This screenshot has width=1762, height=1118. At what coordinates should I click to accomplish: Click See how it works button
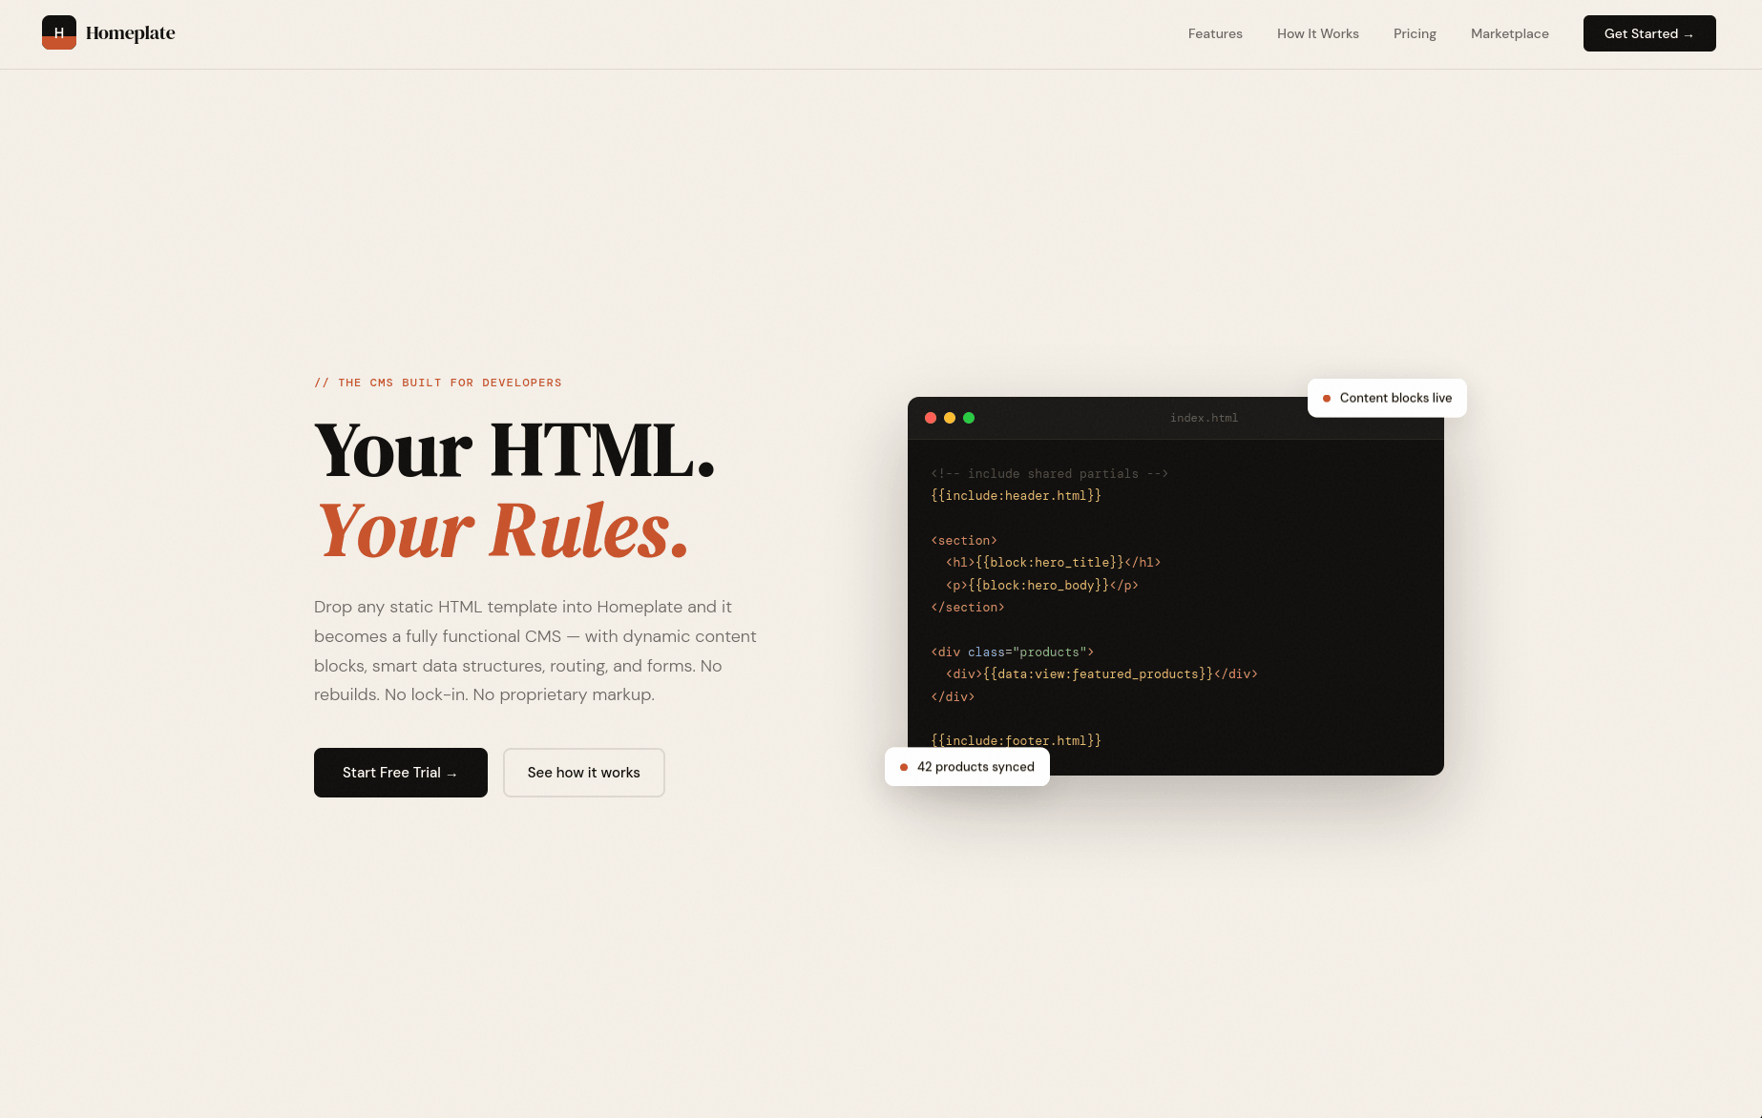[x=584, y=773]
